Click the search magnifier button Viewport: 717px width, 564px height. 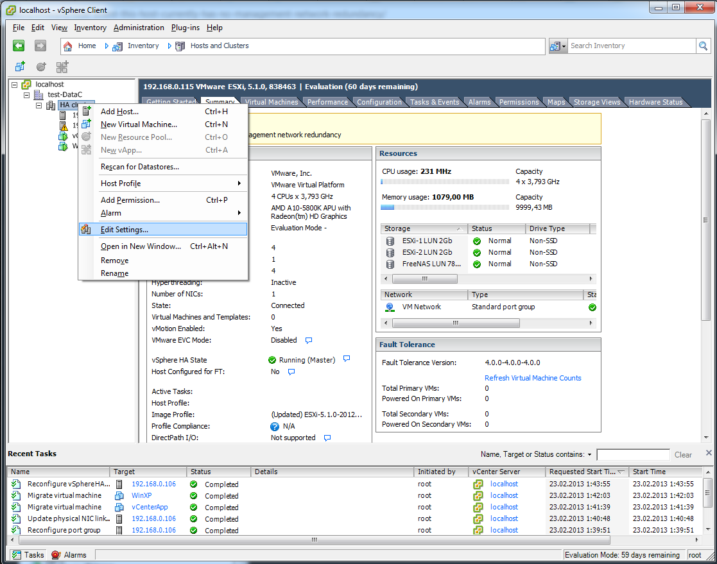coord(704,46)
